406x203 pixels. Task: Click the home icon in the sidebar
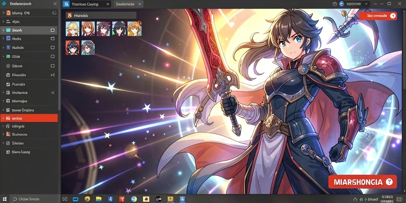[8, 126]
